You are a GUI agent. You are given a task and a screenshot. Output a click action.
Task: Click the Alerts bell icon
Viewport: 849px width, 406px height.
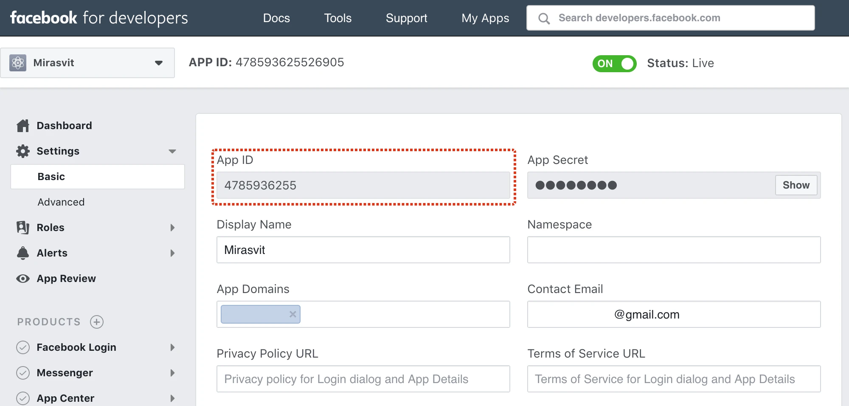[x=23, y=253]
